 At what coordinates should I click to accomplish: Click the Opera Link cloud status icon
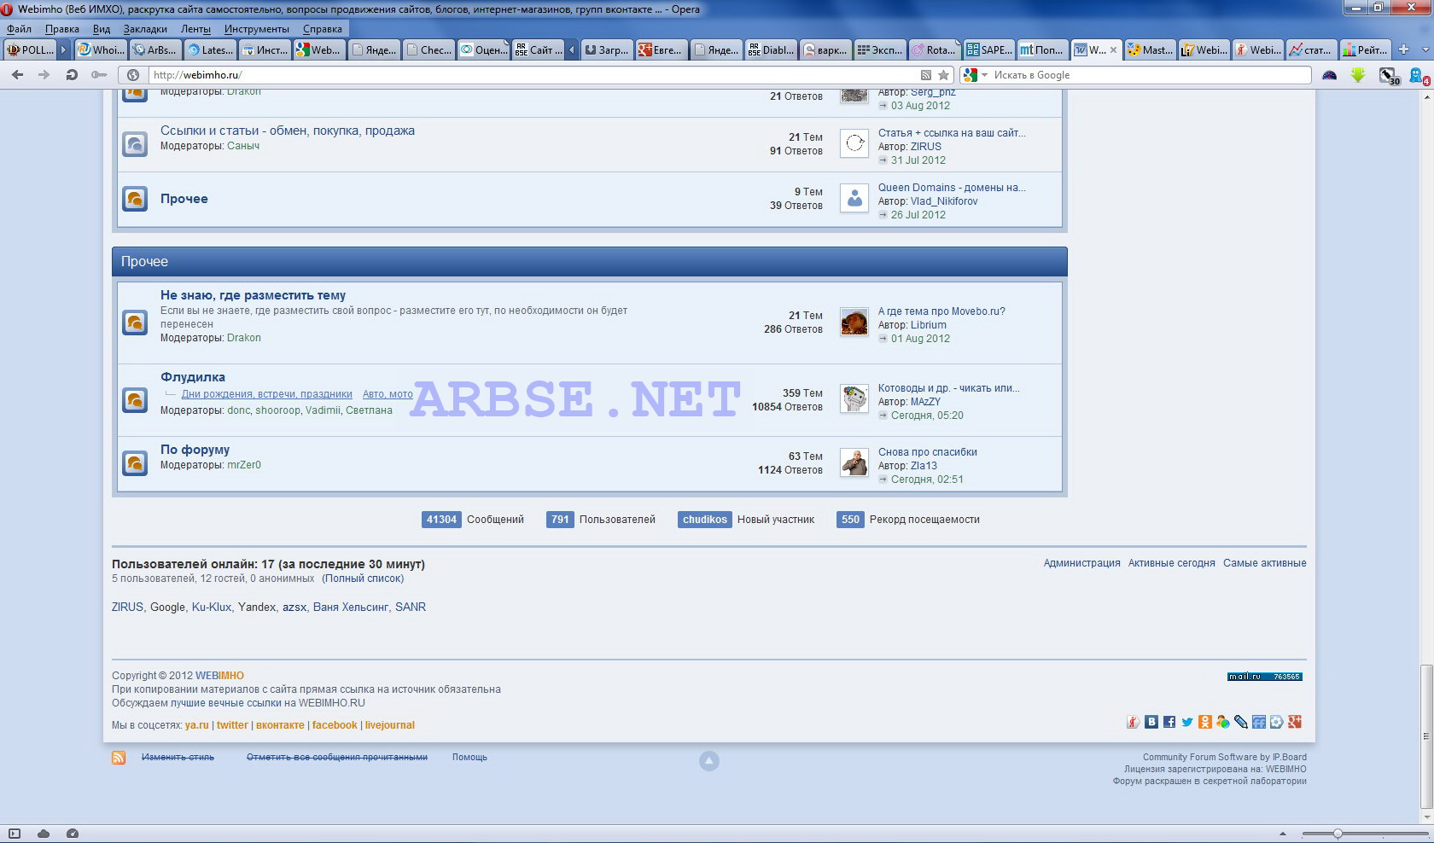click(x=44, y=834)
